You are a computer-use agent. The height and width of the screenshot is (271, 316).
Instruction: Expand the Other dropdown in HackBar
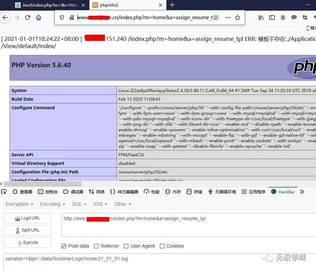point(123,204)
